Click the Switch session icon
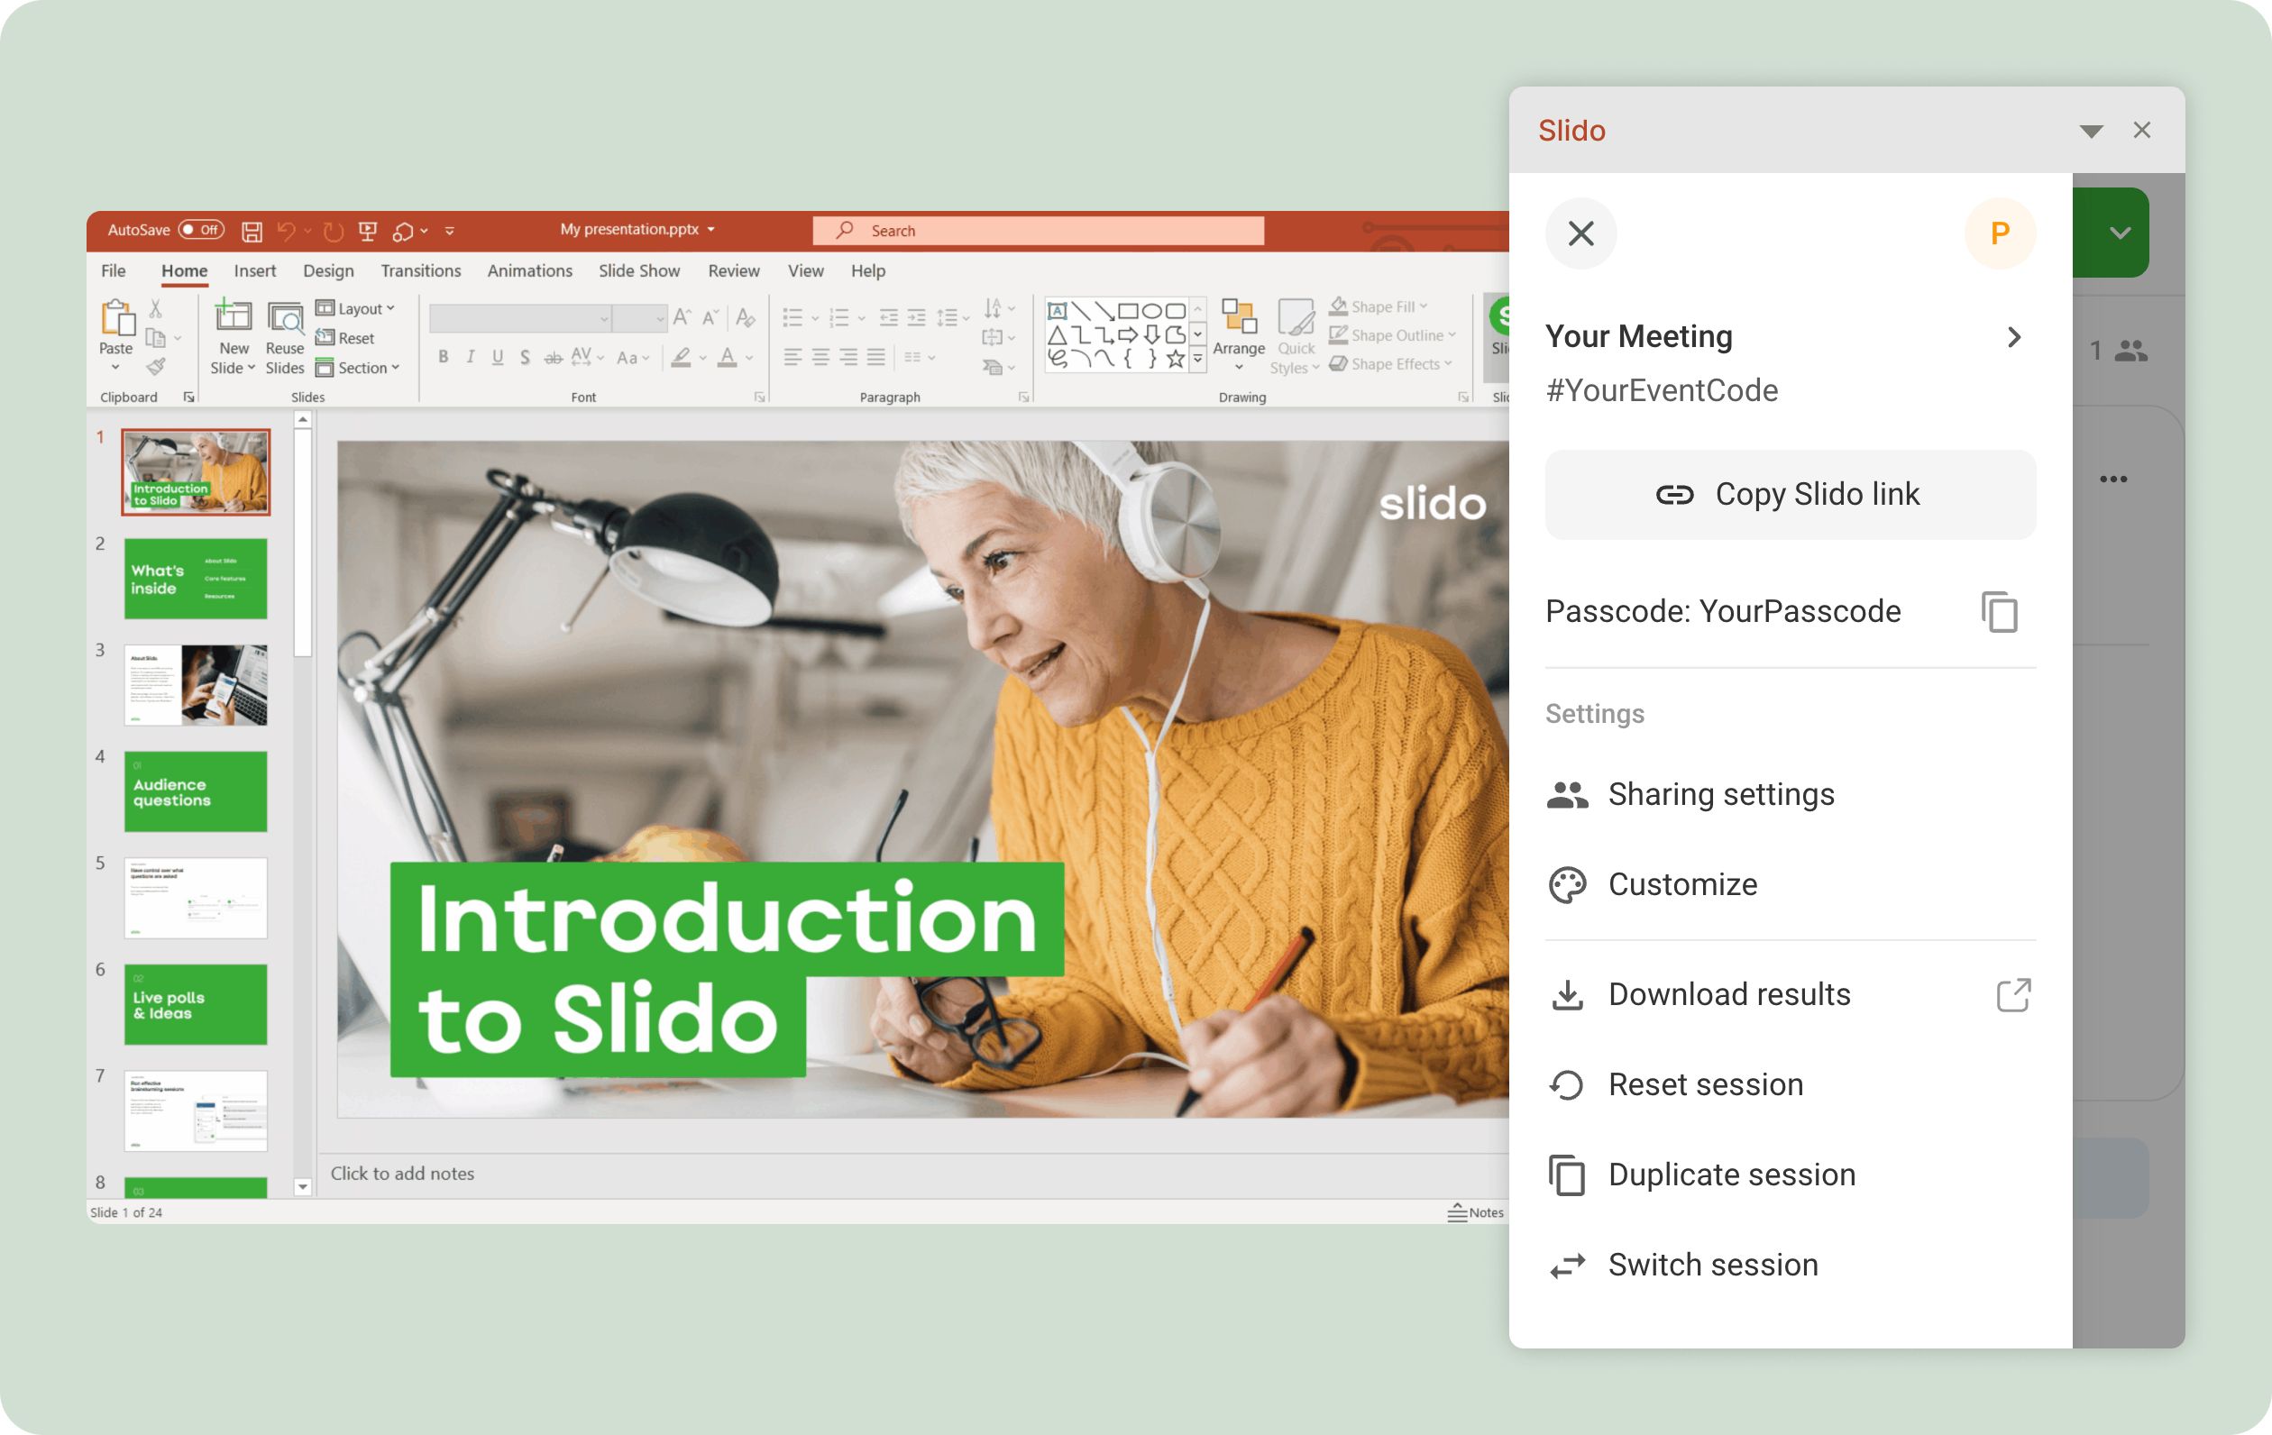The height and width of the screenshot is (1435, 2272). pos(1566,1263)
